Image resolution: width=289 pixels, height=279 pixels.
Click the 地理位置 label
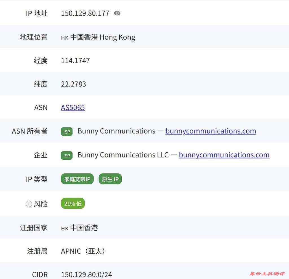[34, 37]
